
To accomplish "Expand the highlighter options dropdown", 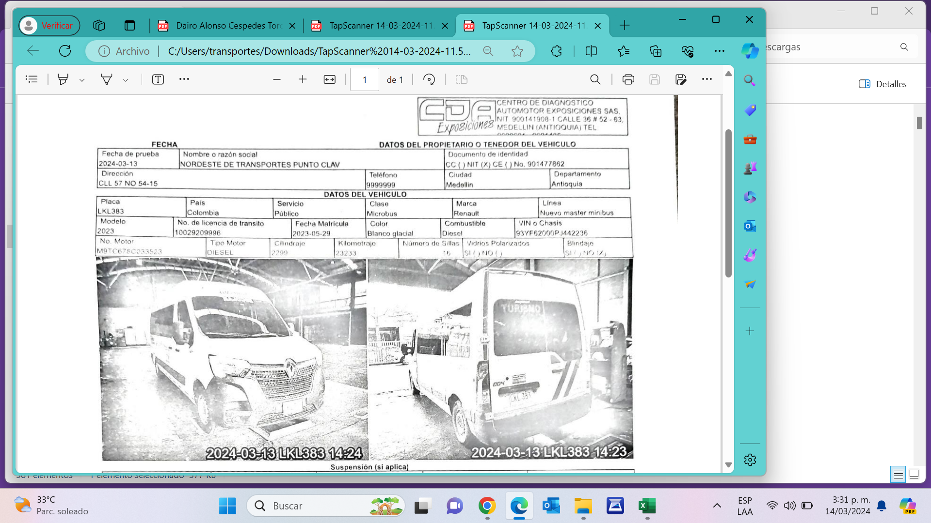I will [82, 80].
